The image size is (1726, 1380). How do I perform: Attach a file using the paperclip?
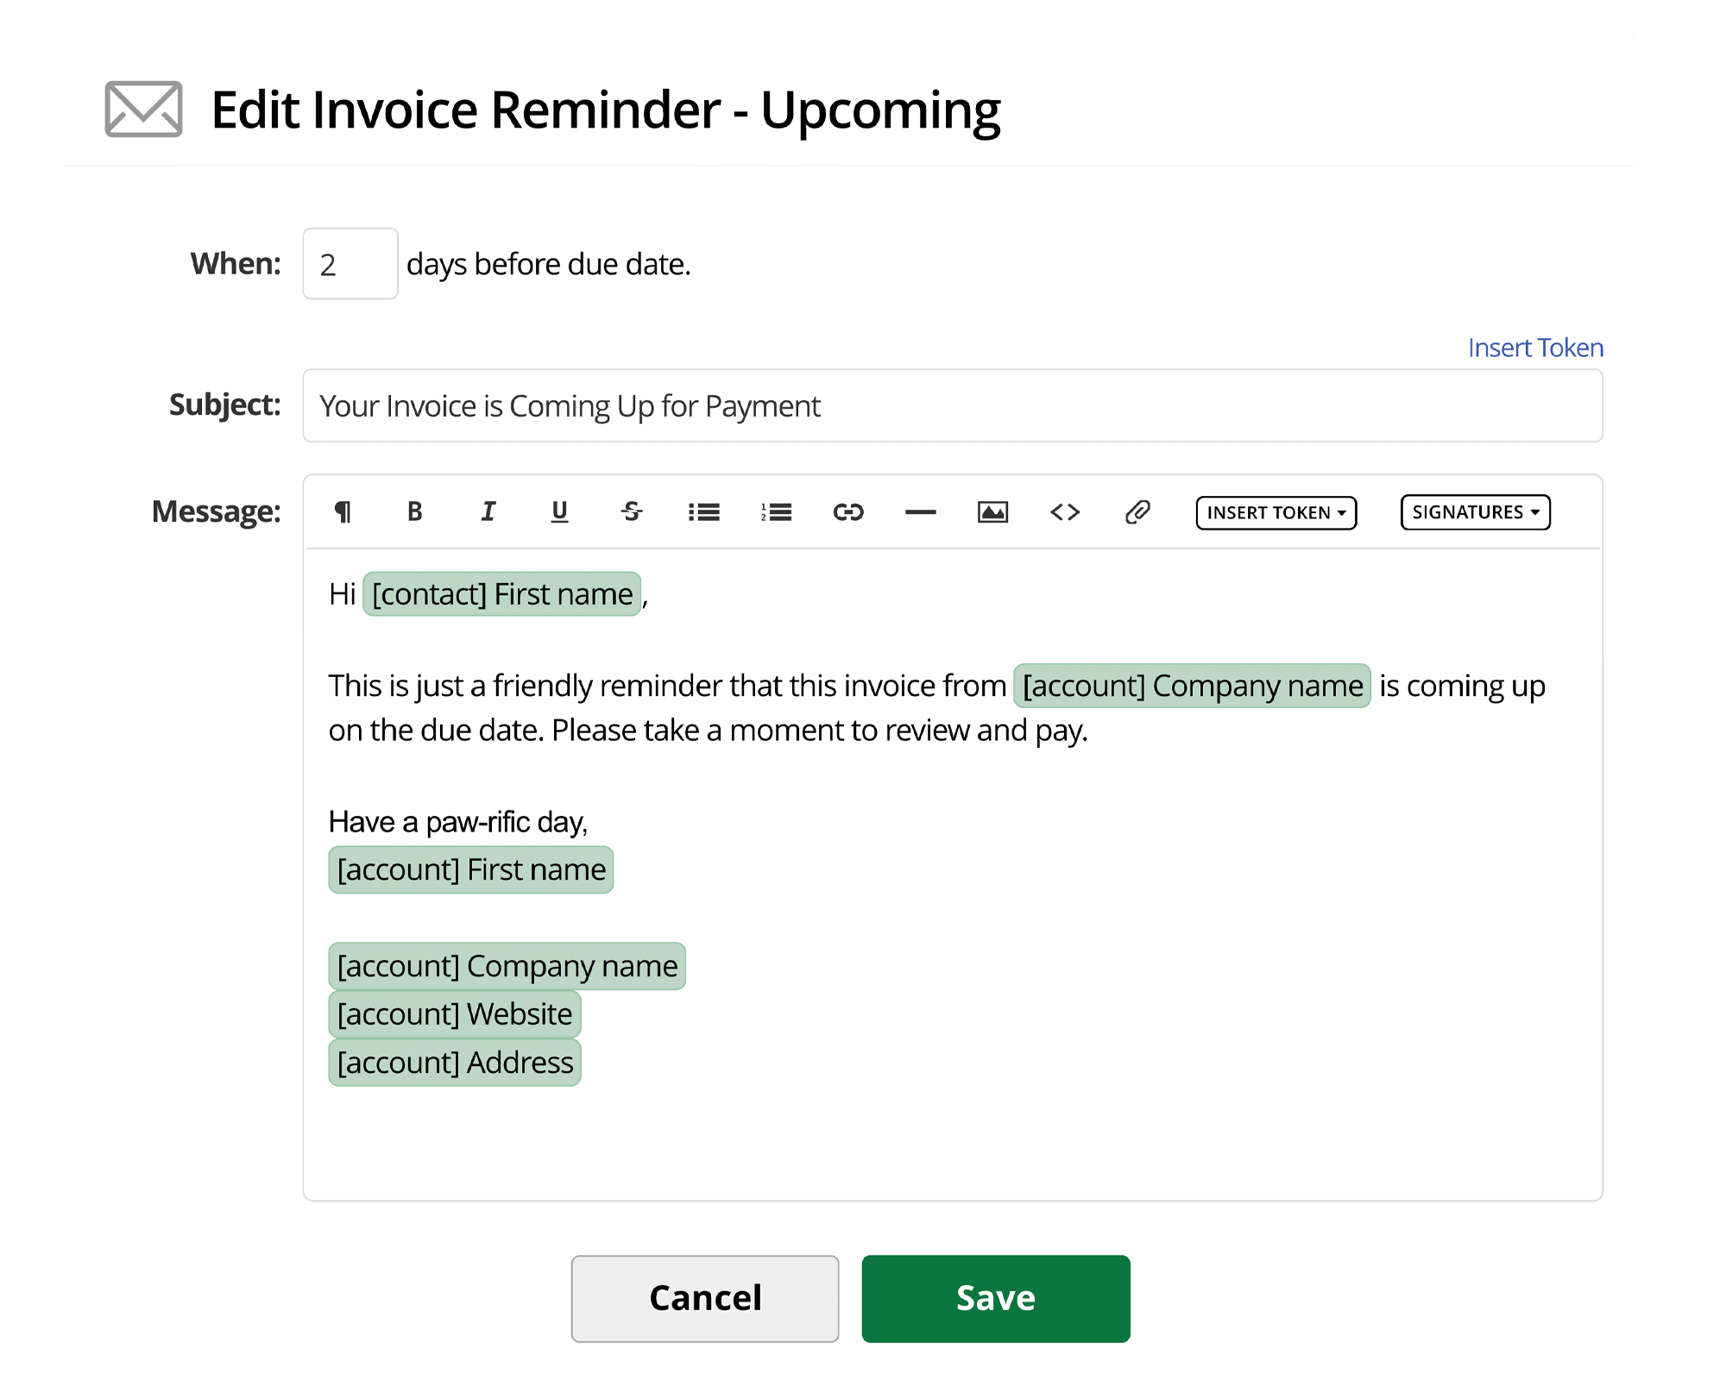[x=1137, y=511]
